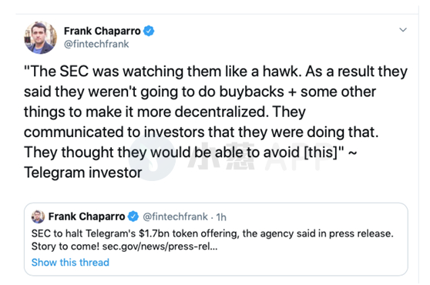
Task: Open the quoted tweet about SEC halting Telegram
Action: click(x=216, y=240)
